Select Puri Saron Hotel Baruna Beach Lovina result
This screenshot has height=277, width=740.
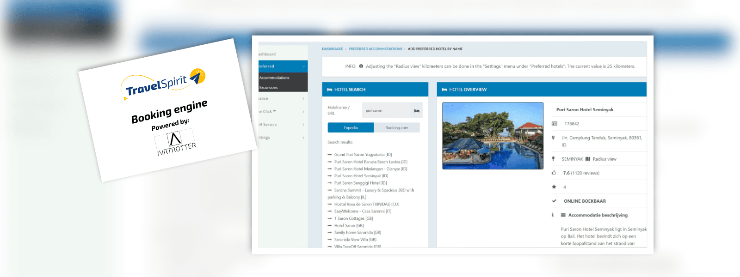coord(371,162)
